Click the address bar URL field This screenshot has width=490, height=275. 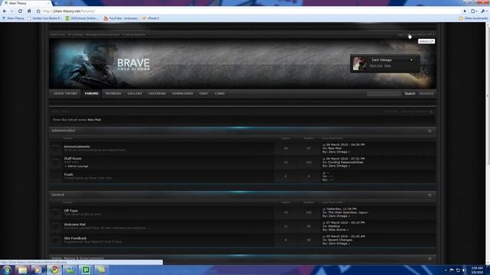pos(250,11)
